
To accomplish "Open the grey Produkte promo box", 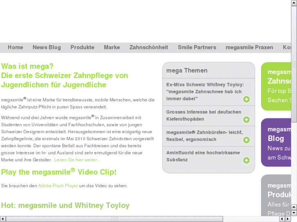I will pyautogui.click(x=276, y=195).
